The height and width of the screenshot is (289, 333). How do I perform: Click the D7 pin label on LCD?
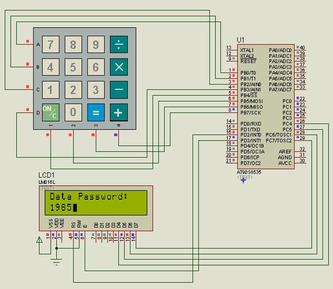click(136, 225)
